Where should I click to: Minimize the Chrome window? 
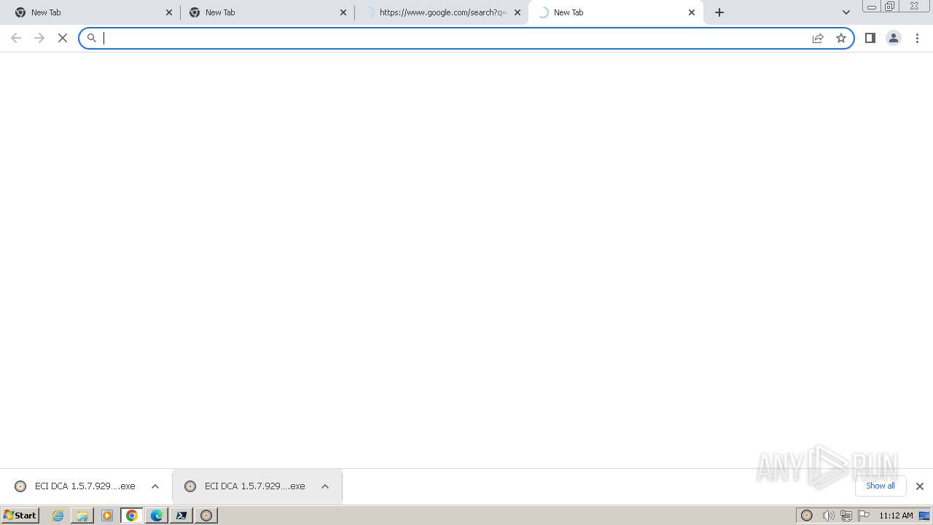(x=872, y=7)
